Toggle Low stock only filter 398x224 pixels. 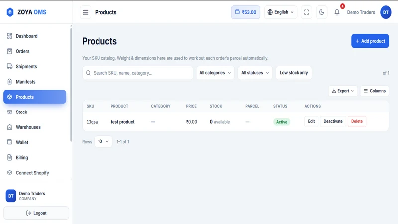coord(294,73)
